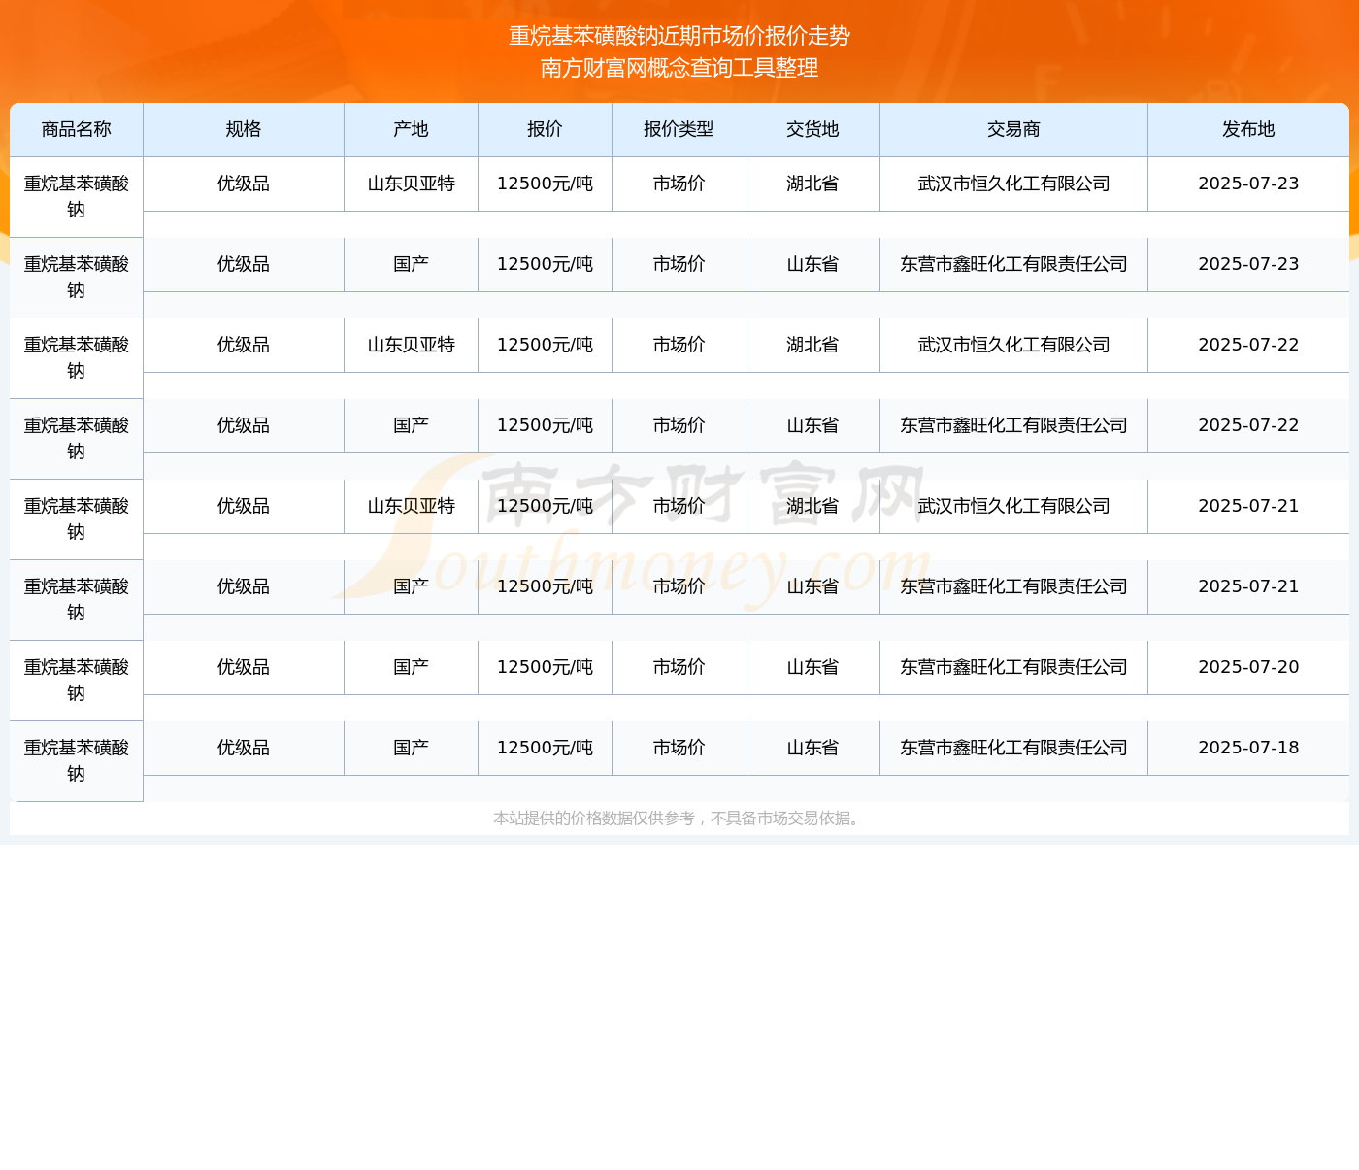Select the title 重烷基苯磺酸钠近期市场价报价走势
Image resolution: width=1359 pixels, height=1170 pixels.
(x=679, y=36)
